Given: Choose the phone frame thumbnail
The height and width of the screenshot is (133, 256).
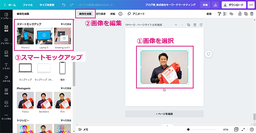Looking at the screenshot, I should pos(63,68).
